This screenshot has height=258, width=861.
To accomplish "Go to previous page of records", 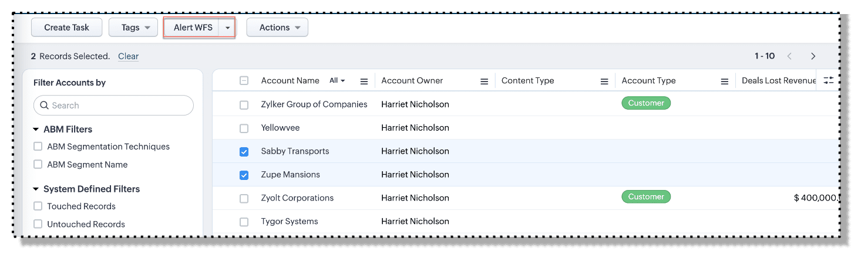I will 789,56.
